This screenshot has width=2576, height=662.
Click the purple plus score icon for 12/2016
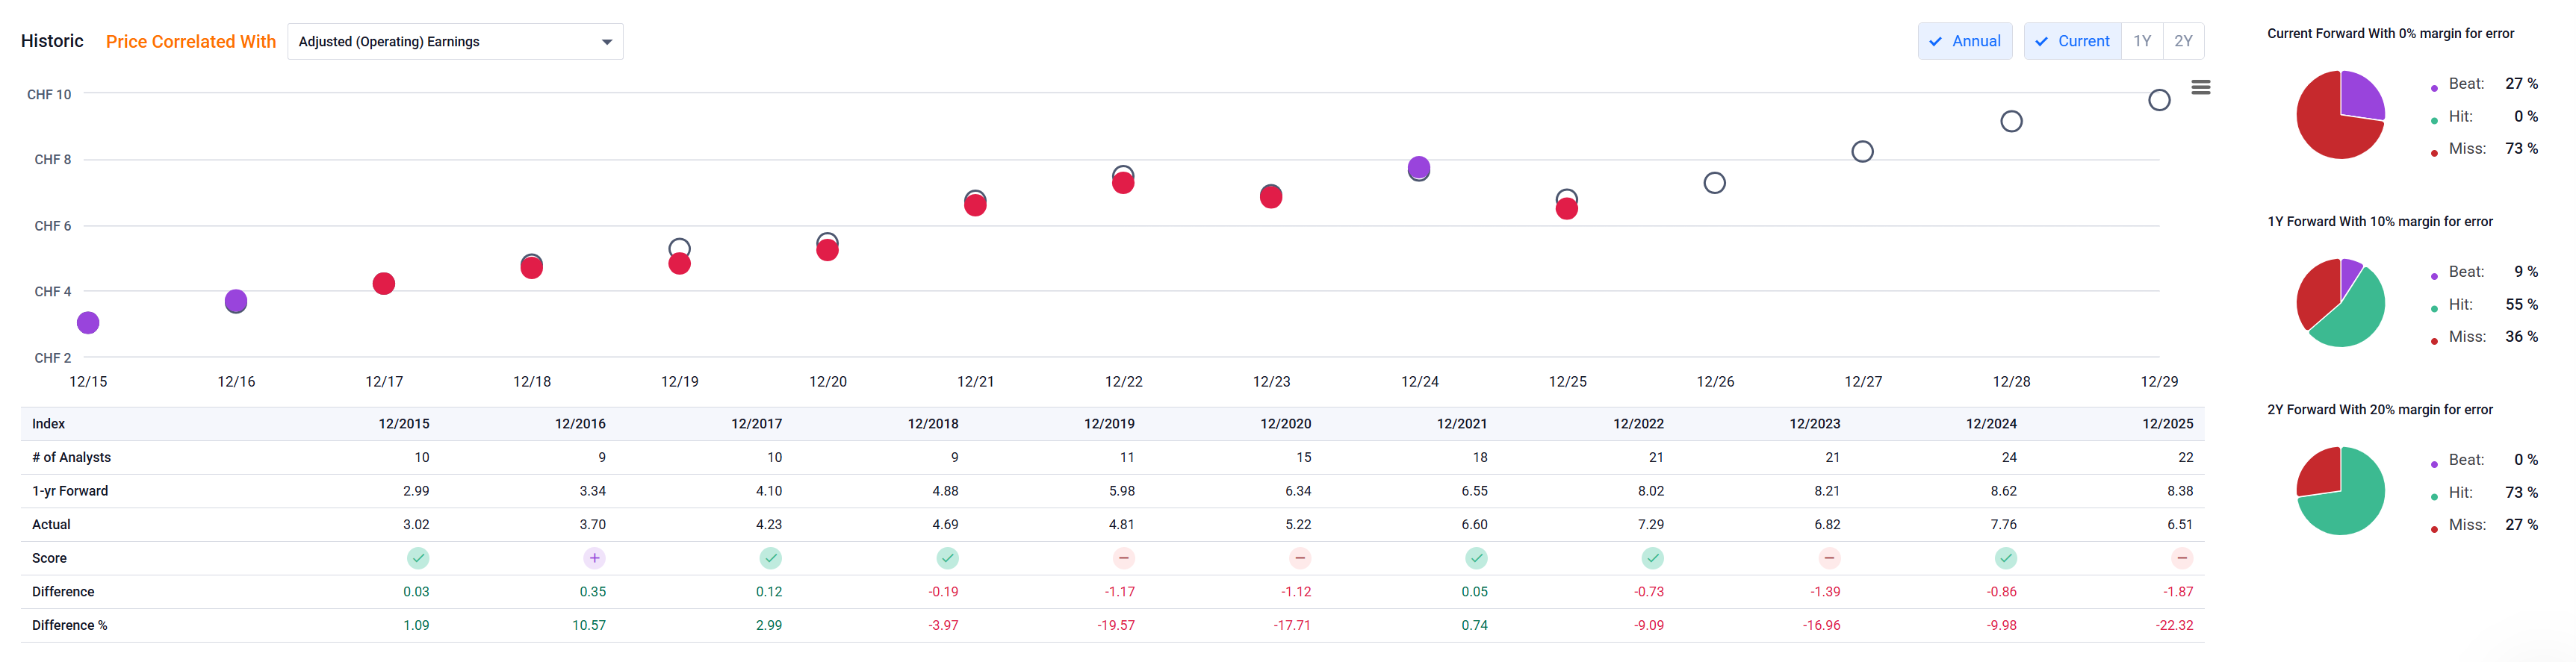click(x=594, y=558)
